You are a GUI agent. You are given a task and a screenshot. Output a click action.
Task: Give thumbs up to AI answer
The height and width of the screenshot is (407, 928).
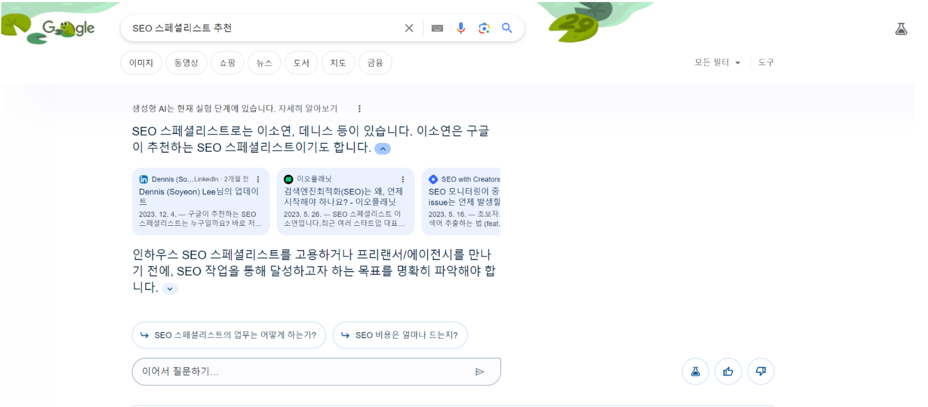[x=728, y=371]
